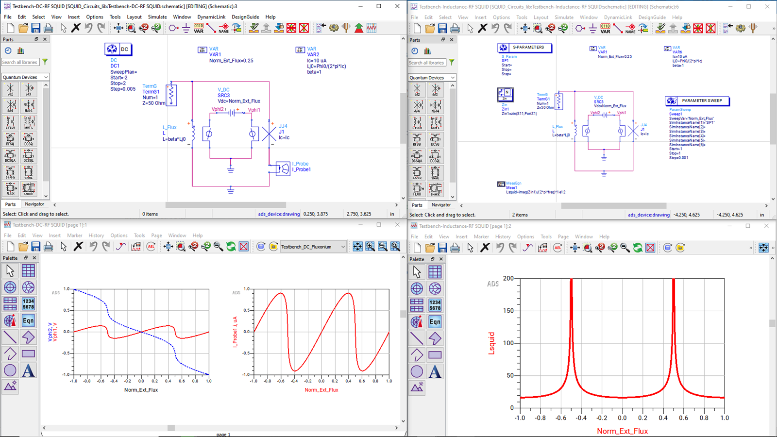This screenshot has height=437, width=777.
Task: Insert a ground symbol from the schematic toolbar
Action: pyautogui.click(x=186, y=28)
